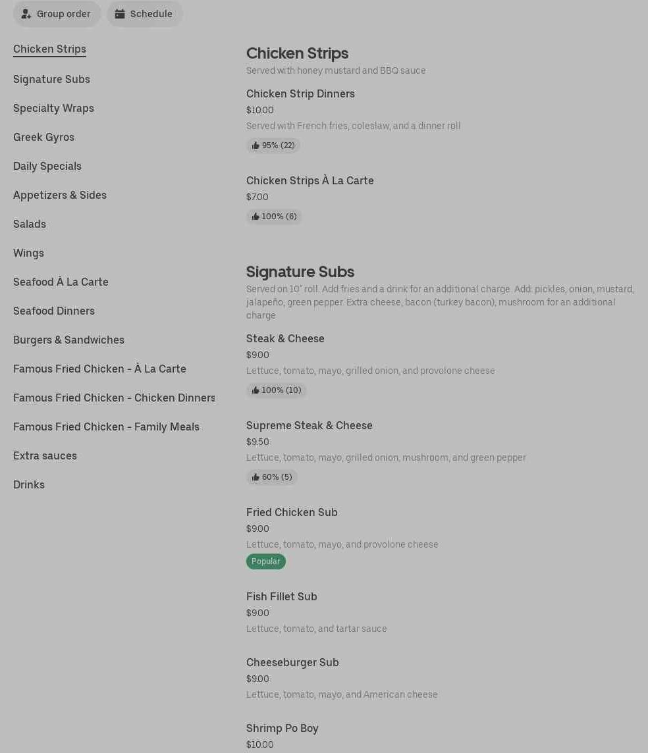The width and height of the screenshot is (648, 753).
Task: Click thumbs-up icon on Chicken Strips À La Carte
Action: (256, 217)
